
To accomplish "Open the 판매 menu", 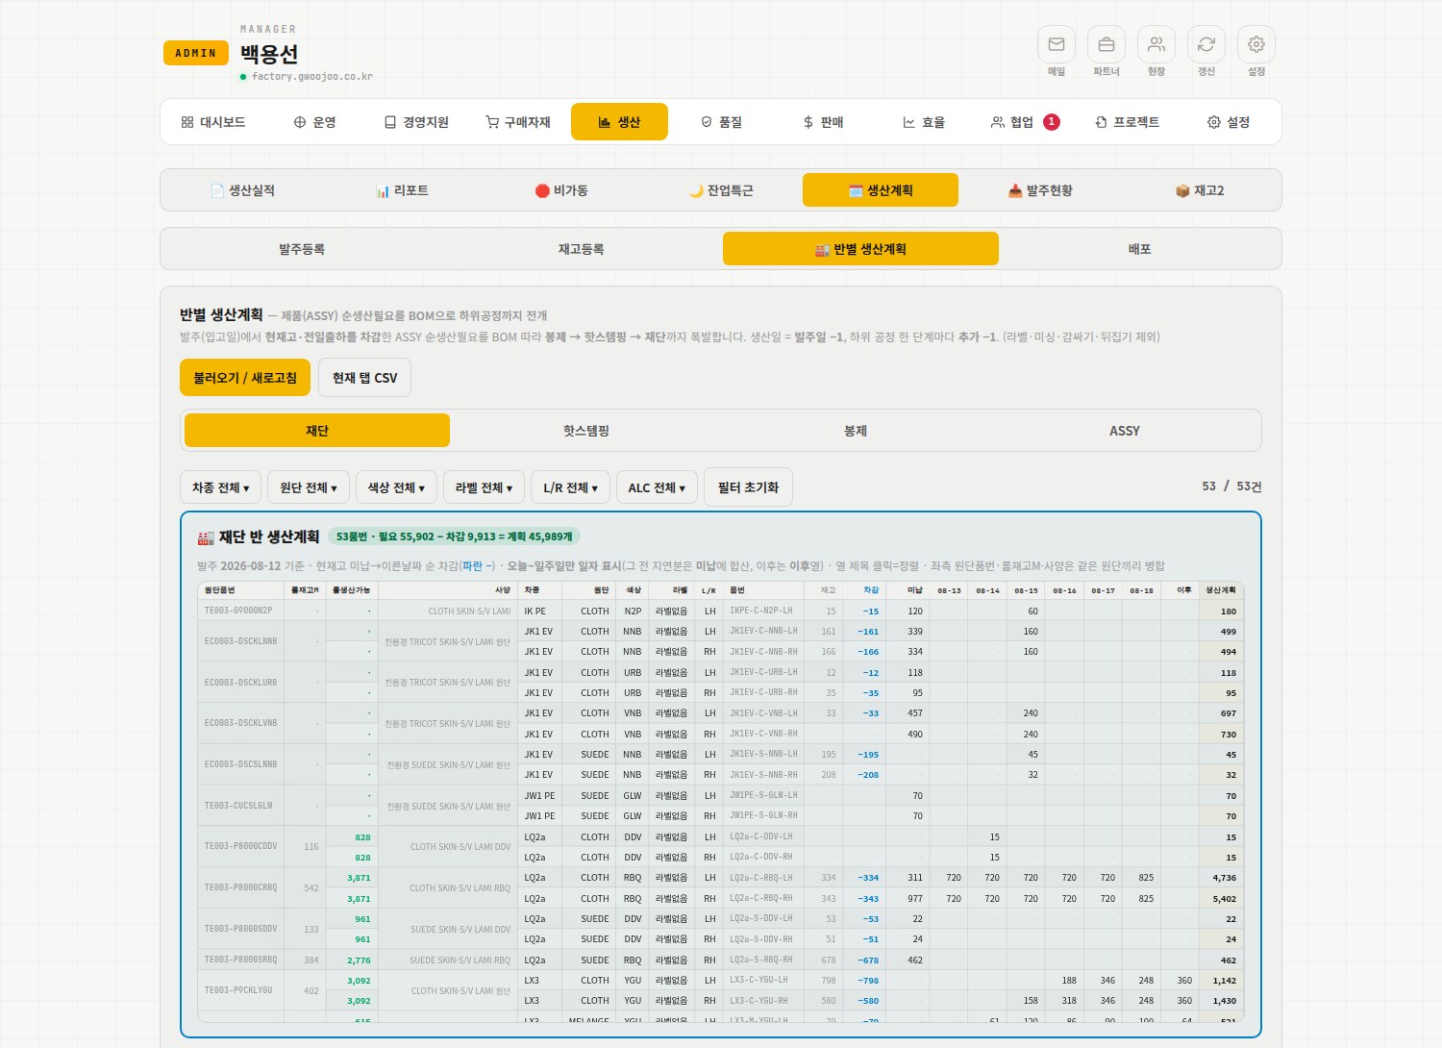I will pos(823,122).
